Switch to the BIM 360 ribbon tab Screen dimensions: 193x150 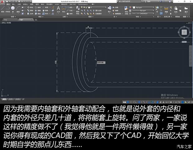point(73,4)
